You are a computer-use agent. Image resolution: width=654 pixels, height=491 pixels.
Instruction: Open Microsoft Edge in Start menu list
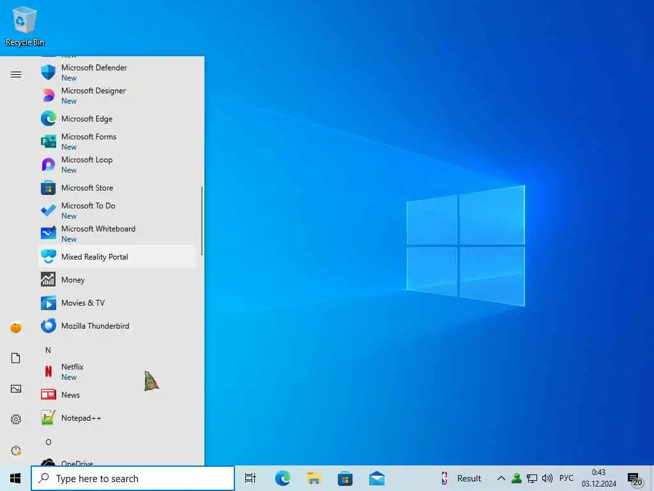coord(118,118)
